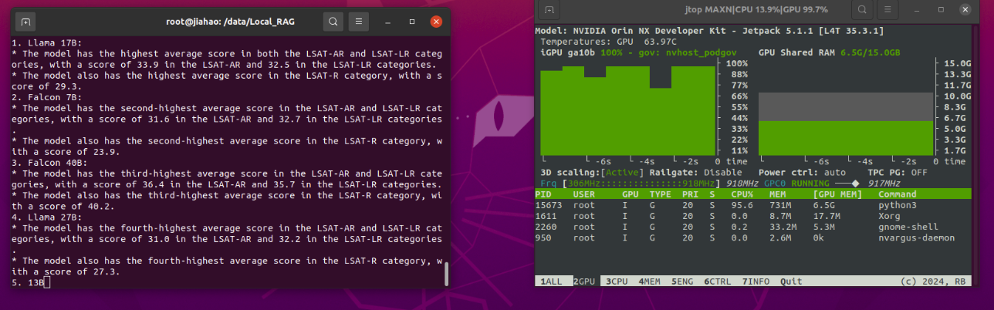Open the 5ENG page in jtop
This screenshot has height=310, width=994.
tap(683, 281)
